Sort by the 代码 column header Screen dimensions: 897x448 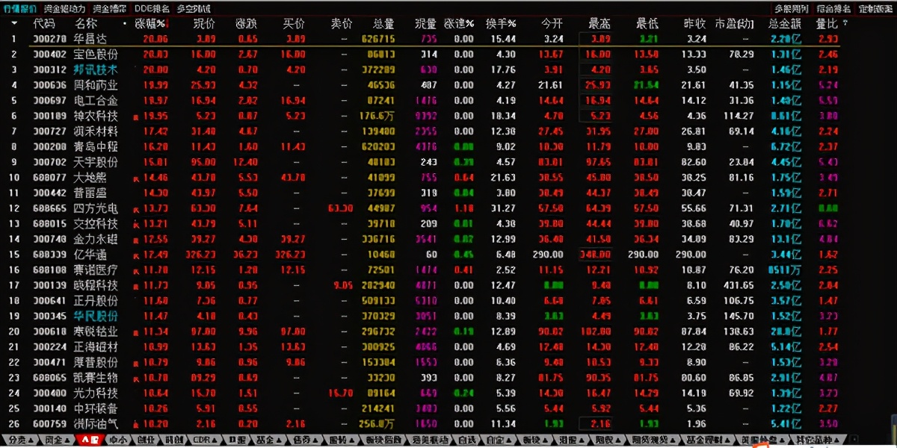coord(44,23)
